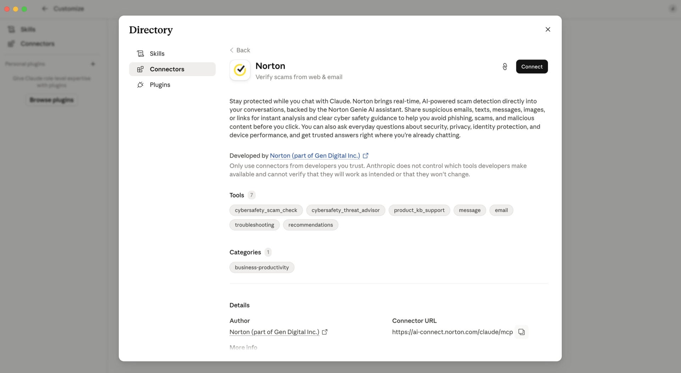Screen dimensions: 681x373
Task: Open external link icon beside Author name
Action: 325,332
